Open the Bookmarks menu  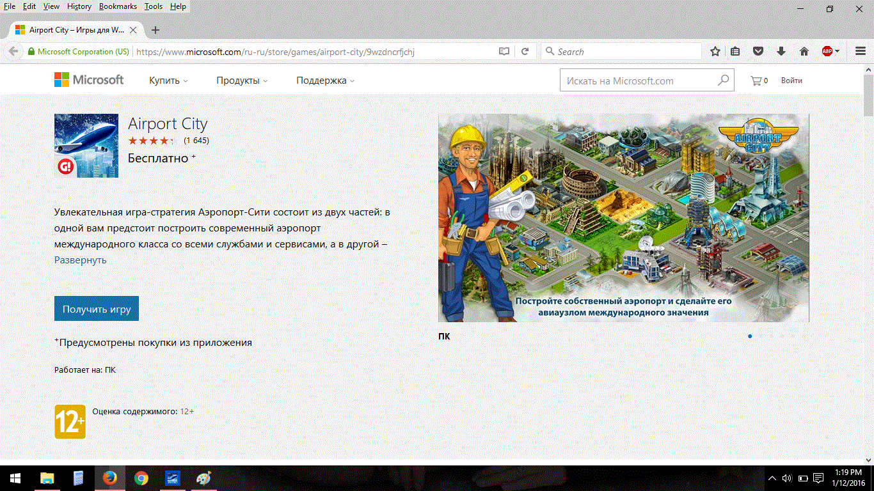pos(118,6)
